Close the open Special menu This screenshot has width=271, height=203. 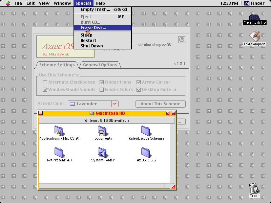[83, 3]
